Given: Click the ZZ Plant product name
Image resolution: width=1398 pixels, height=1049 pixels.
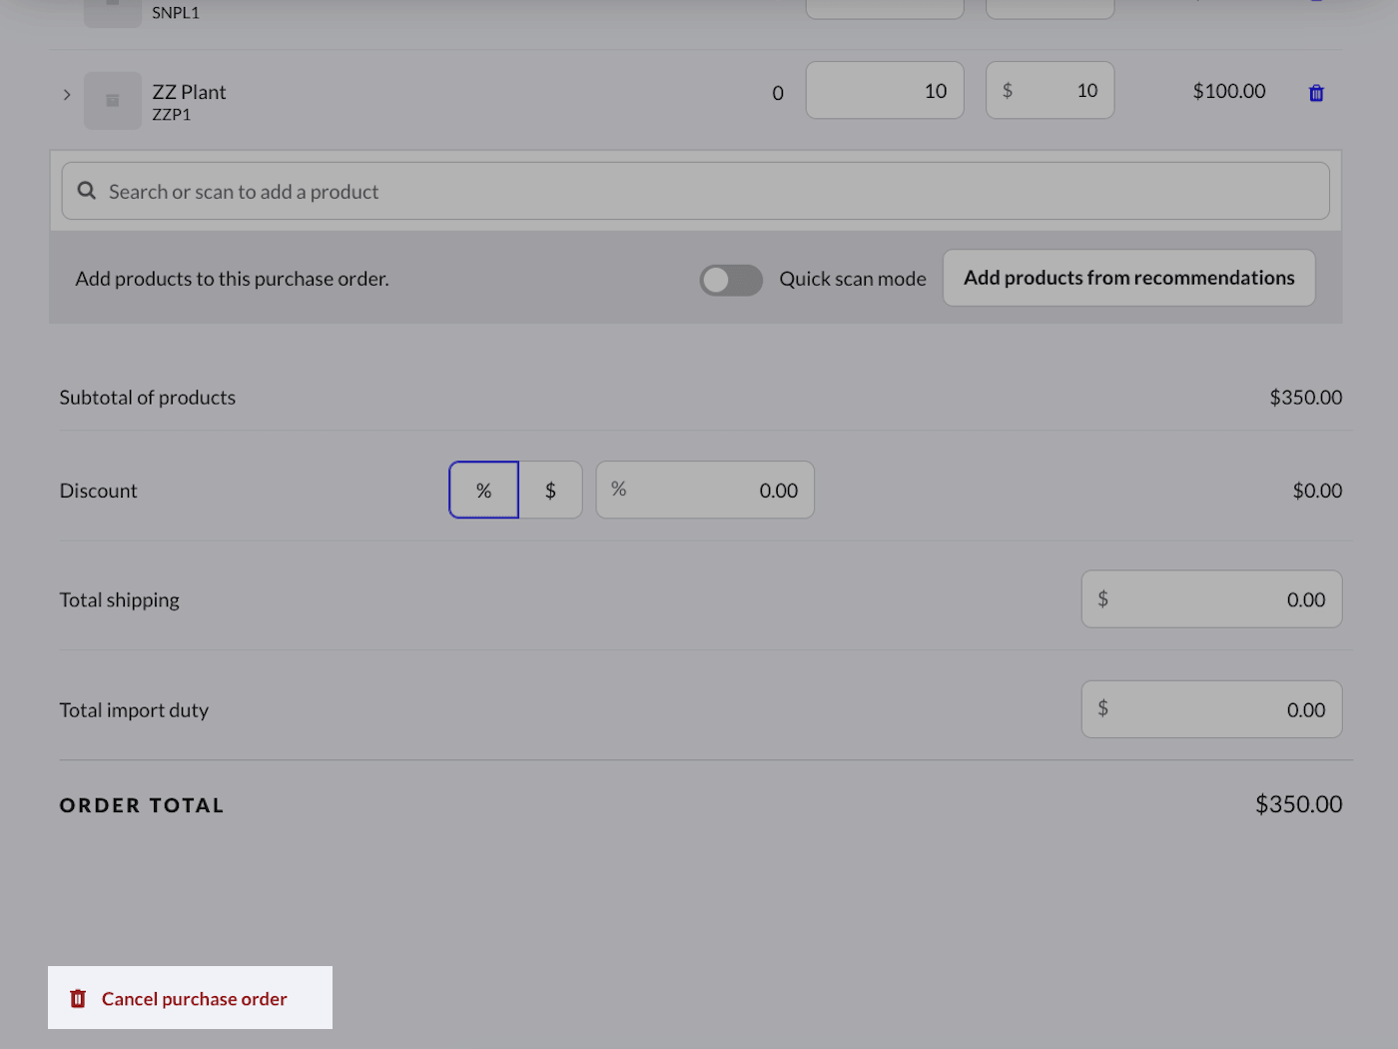Looking at the screenshot, I should pos(189,92).
